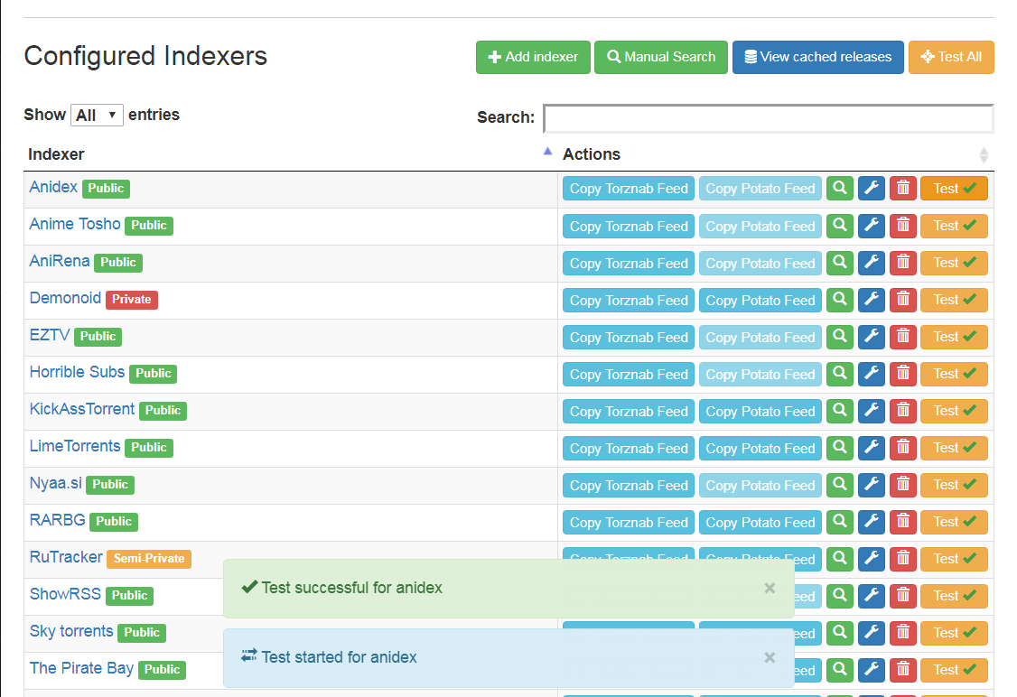Dismiss the 'Test successful for anidex' notification
This screenshot has width=1017, height=697.
tap(770, 588)
